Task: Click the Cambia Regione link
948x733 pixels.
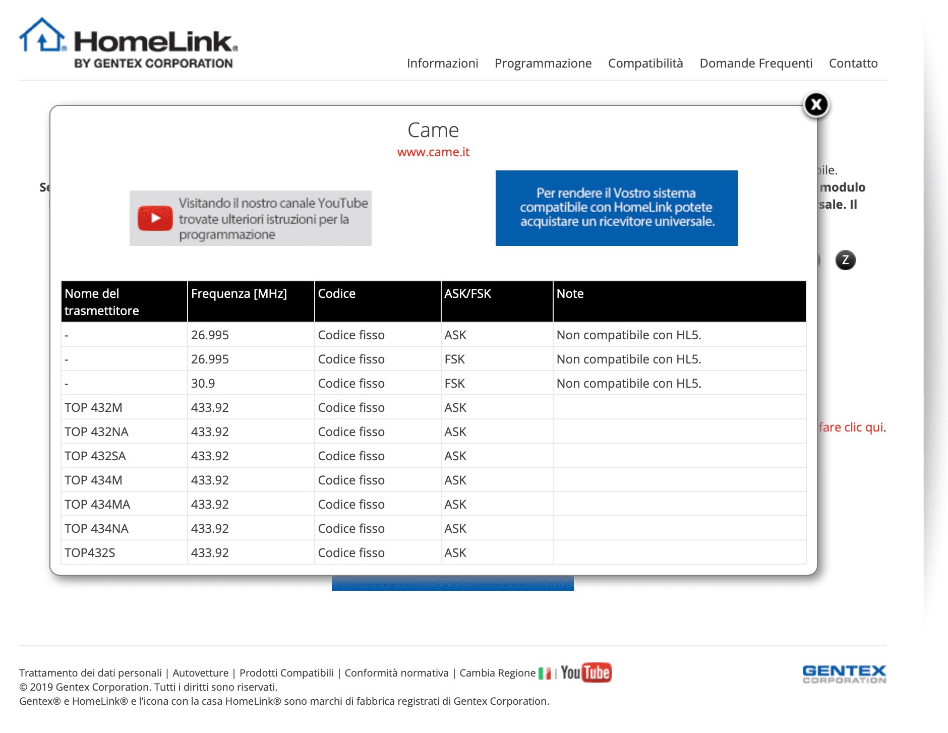Action: (x=498, y=673)
